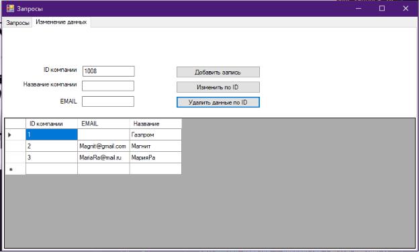
Task: Focus the ID компании input with 1008
Action: pos(109,71)
